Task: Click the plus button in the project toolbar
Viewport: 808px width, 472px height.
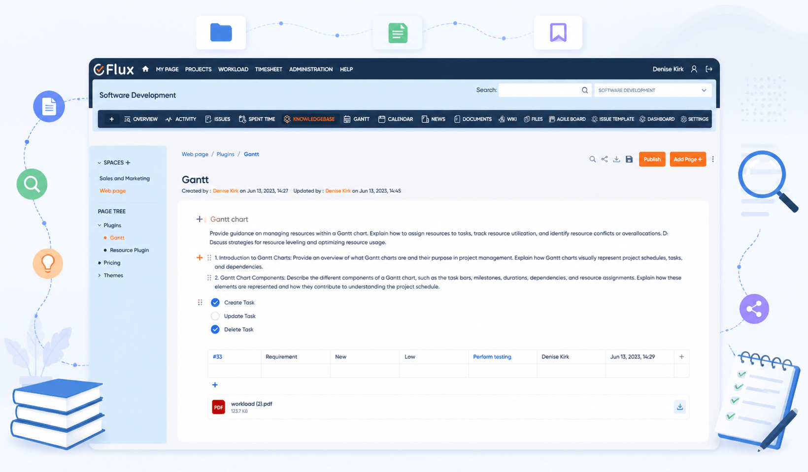Action: click(x=111, y=119)
